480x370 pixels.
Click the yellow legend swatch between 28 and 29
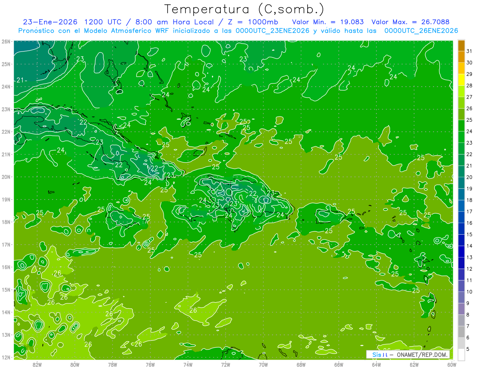pos(461,80)
